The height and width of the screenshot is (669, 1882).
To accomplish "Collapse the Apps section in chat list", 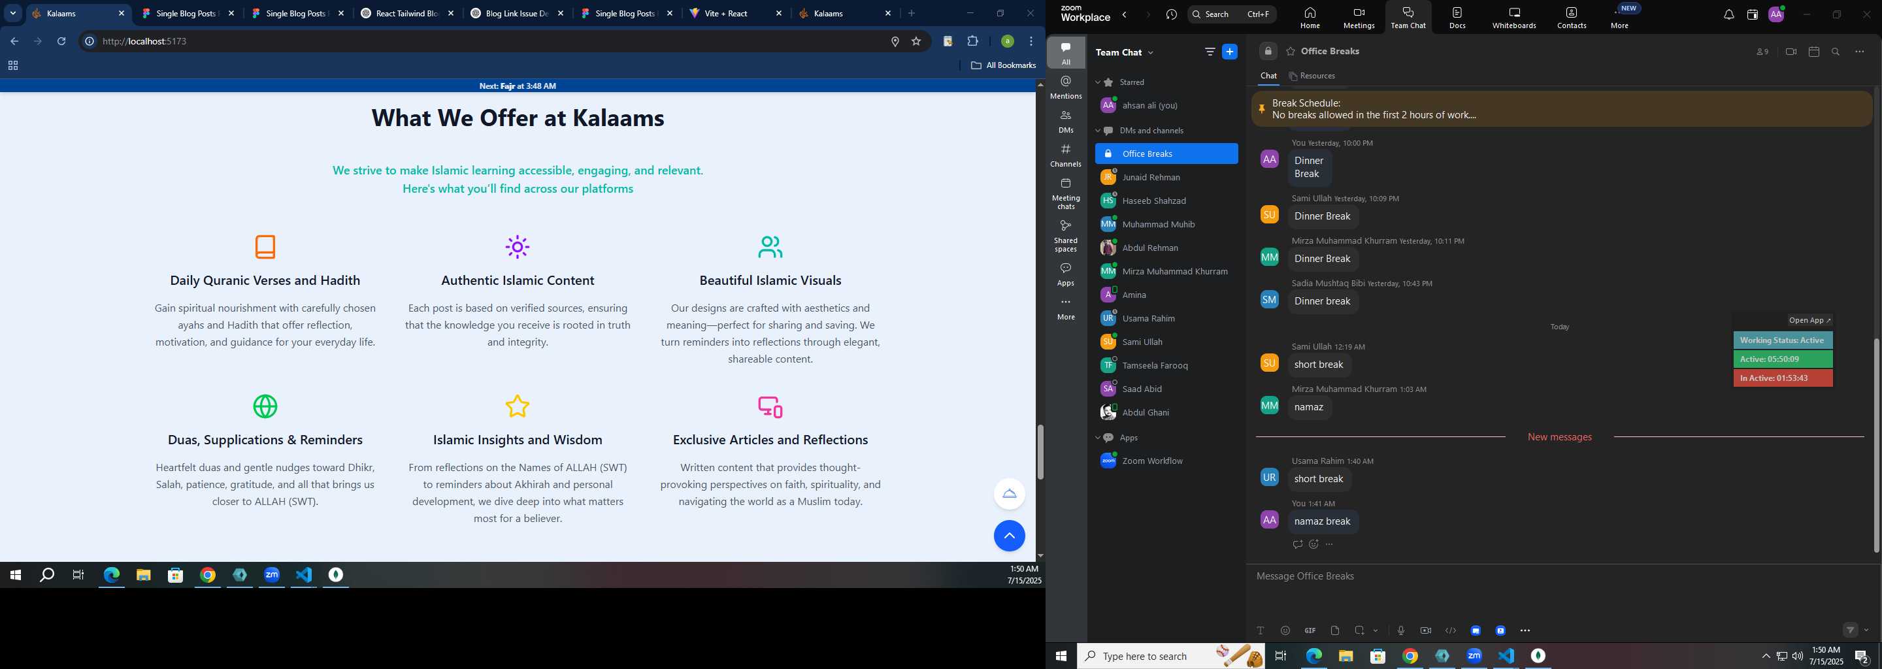I will pyautogui.click(x=1098, y=438).
